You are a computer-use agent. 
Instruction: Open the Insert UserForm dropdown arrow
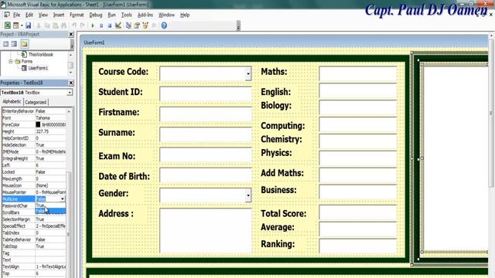(x=22, y=25)
